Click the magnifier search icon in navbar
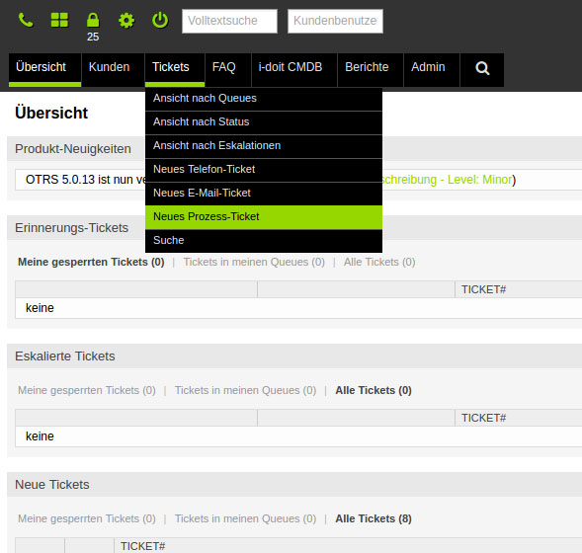This screenshot has height=553, width=582. tap(482, 68)
